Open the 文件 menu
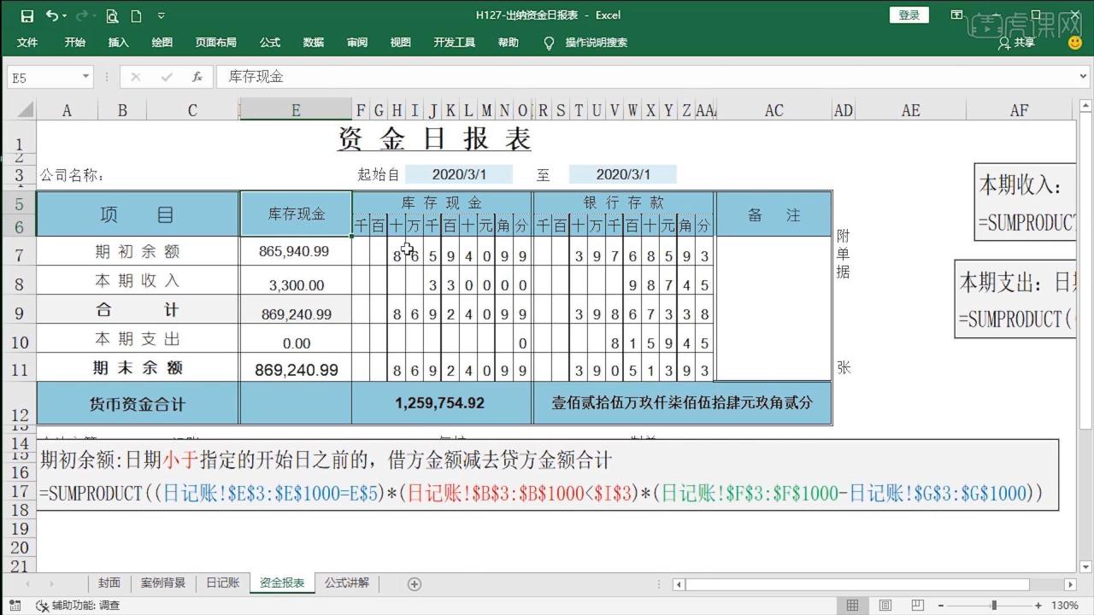Image resolution: width=1094 pixels, height=615 pixels. (x=27, y=42)
